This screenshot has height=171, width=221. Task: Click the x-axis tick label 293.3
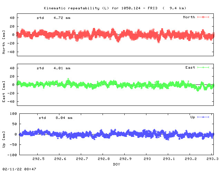212,159
